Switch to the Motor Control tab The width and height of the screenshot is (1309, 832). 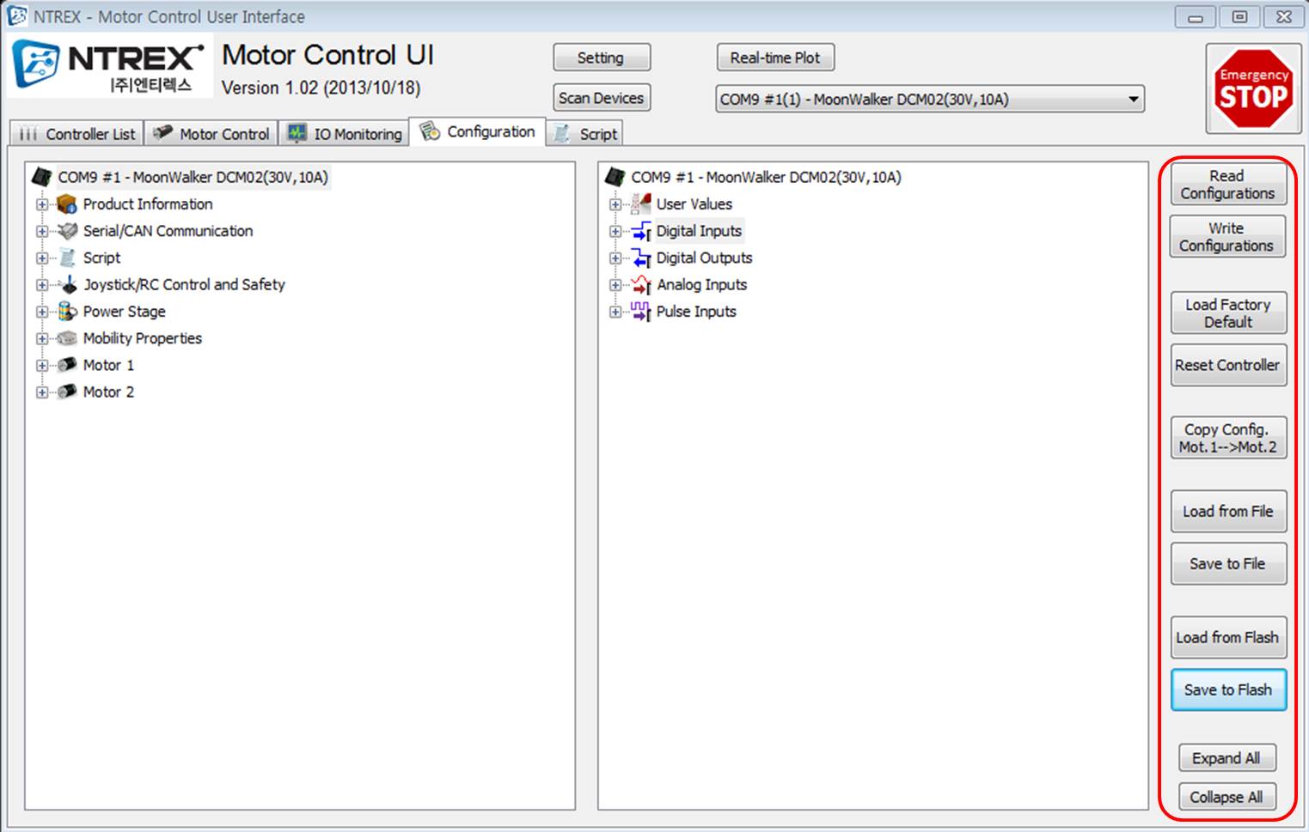pyautogui.click(x=211, y=134)
